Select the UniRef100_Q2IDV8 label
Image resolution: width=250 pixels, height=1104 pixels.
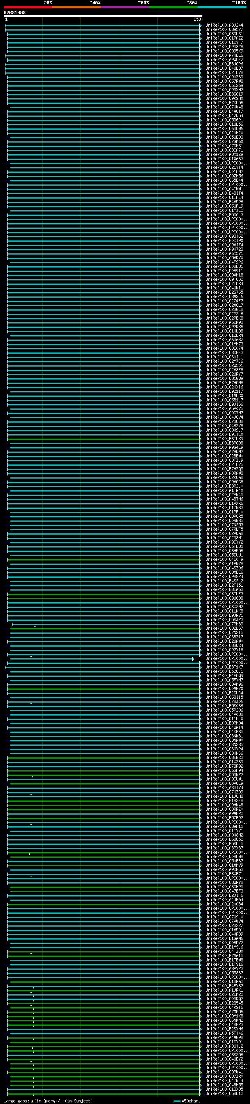224,72
